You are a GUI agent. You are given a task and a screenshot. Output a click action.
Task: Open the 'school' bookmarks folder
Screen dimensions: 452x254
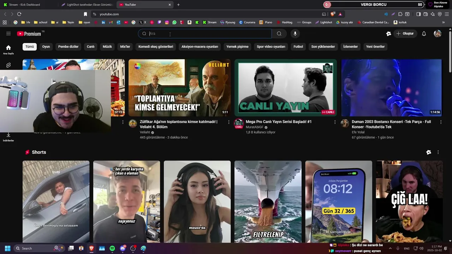41,22
